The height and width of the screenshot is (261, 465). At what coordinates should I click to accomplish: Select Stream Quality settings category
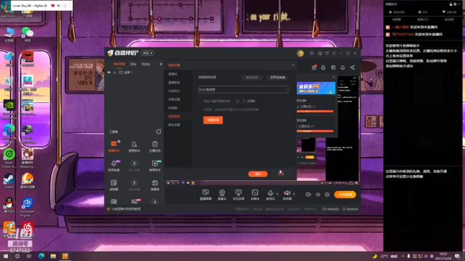click(174, 82)
